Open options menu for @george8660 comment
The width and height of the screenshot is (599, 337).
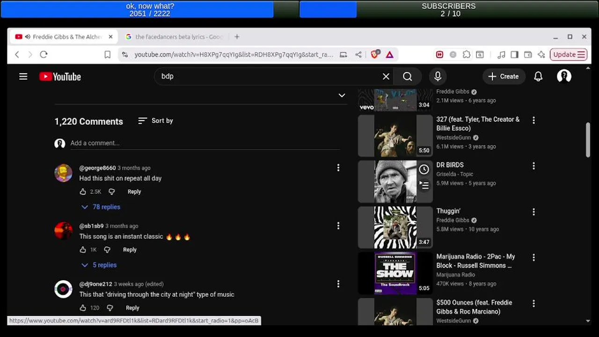338,168
